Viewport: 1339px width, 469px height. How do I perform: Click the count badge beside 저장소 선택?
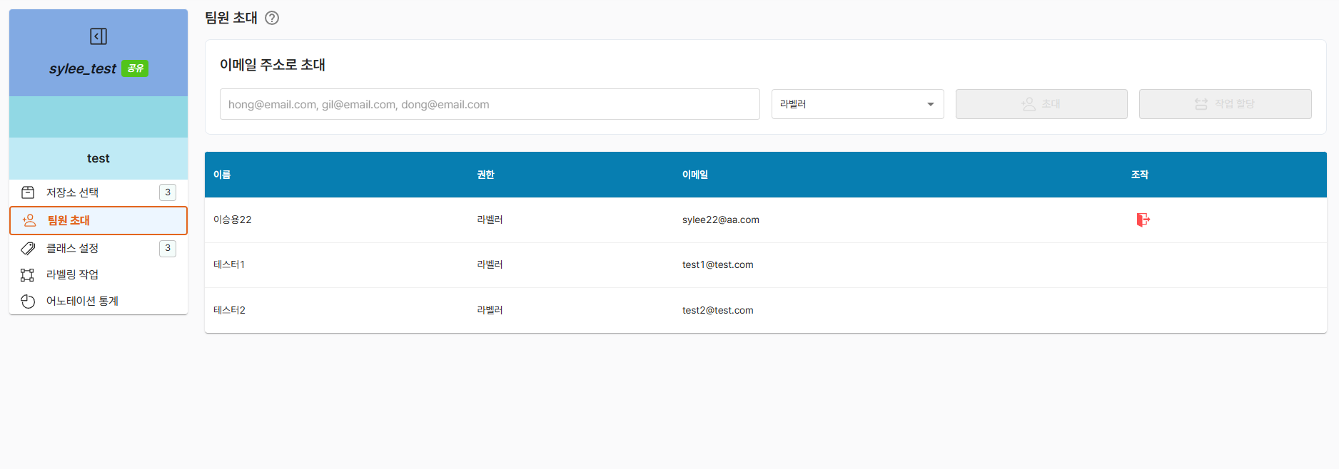click(168, 192)
